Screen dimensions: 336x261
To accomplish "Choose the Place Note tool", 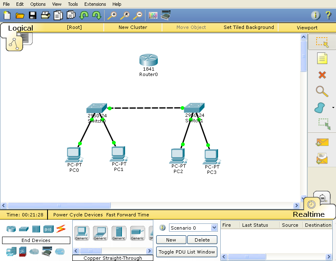I will (x=322, y=58).
